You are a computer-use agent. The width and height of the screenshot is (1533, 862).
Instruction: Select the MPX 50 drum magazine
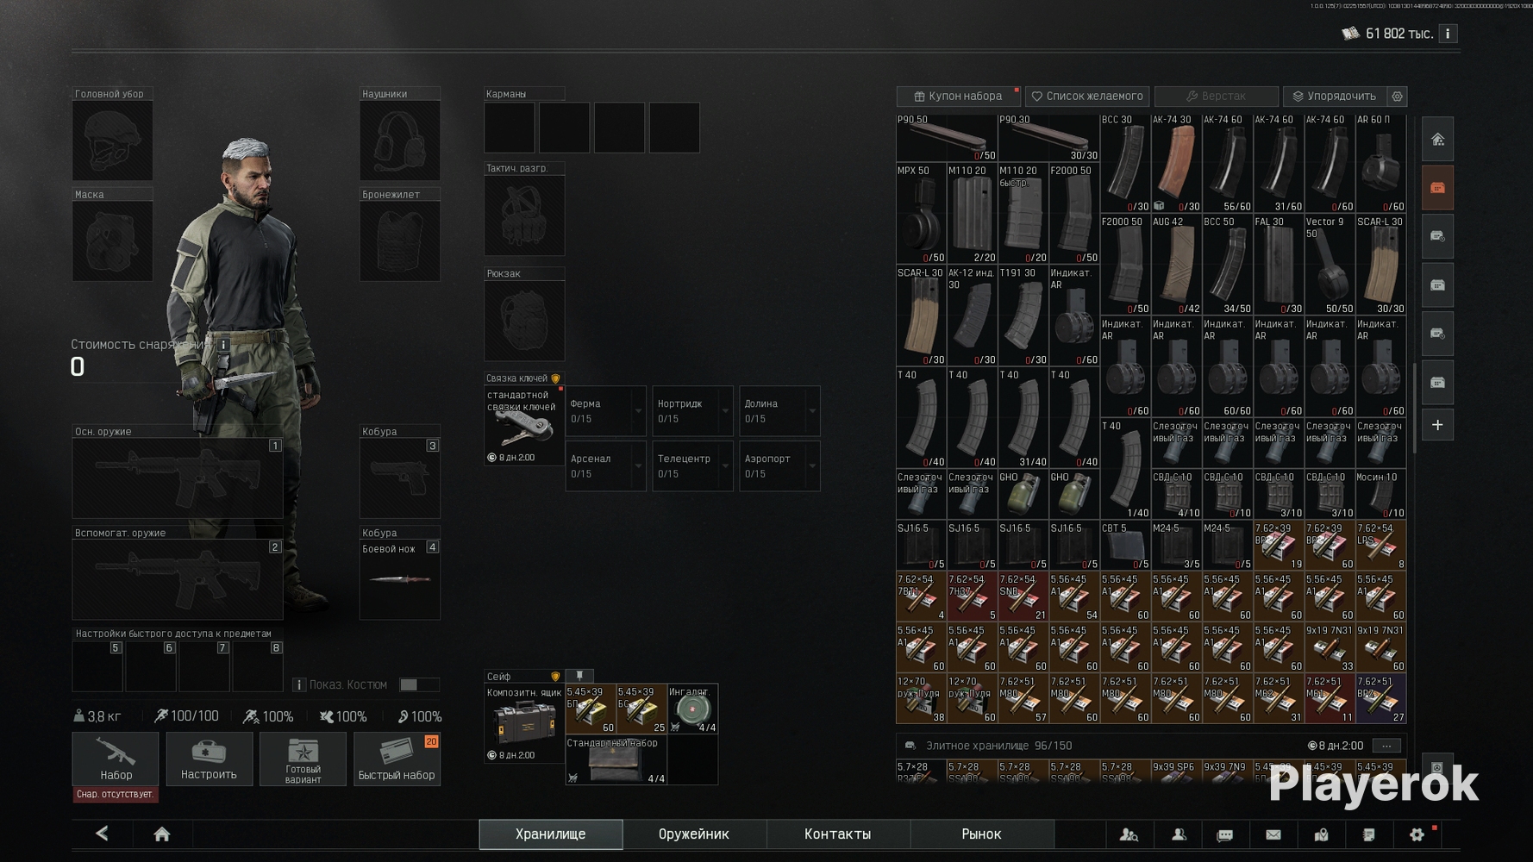coord(921,214)
